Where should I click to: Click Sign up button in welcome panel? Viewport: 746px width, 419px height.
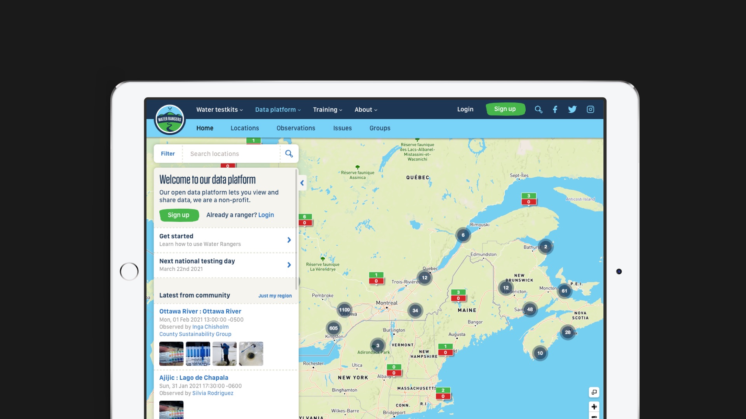[x=179, y=215]
